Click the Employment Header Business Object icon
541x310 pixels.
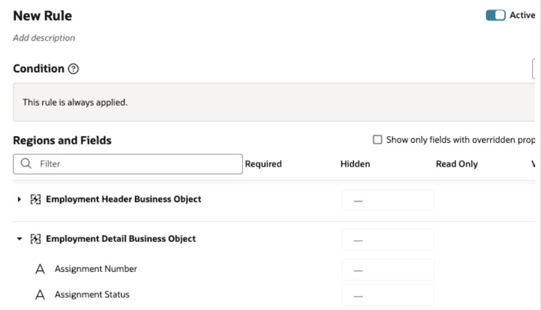(x=36, y=200)
